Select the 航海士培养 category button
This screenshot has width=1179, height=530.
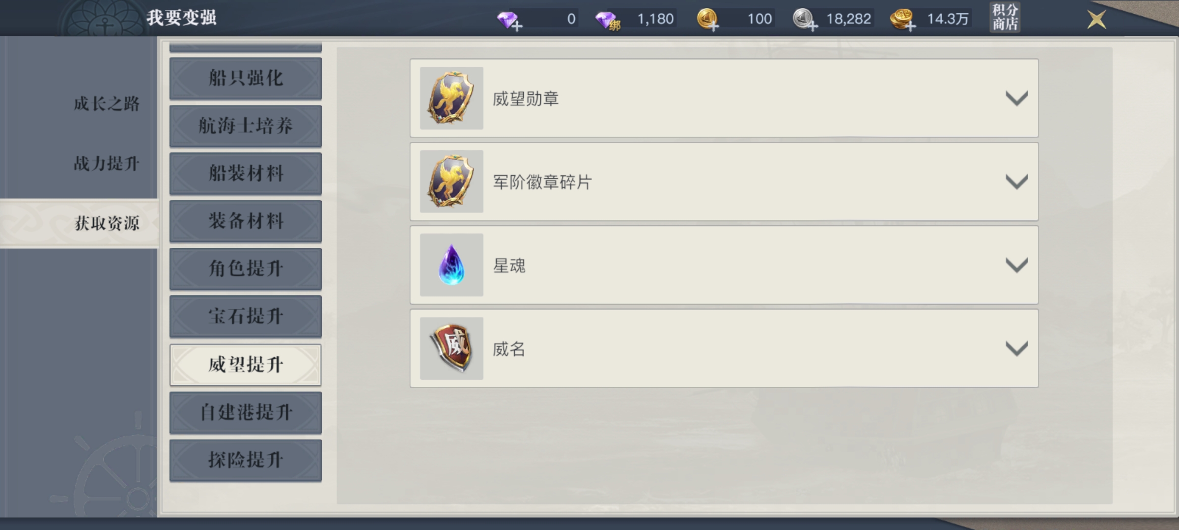[246, 126]
